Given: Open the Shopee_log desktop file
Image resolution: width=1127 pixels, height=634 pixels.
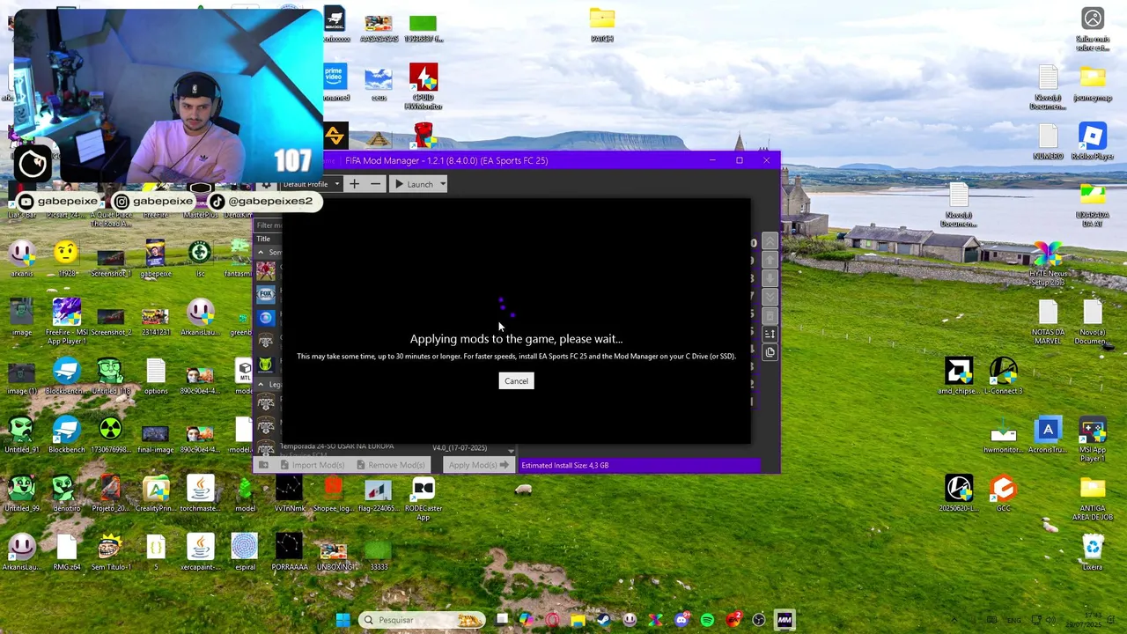Looking at the screenshot, I should tap(333, 493).
